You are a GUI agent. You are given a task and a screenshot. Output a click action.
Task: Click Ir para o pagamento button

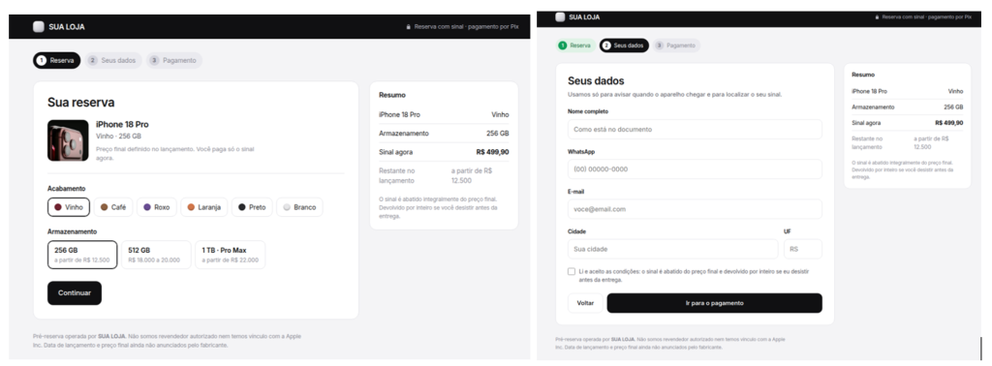[x=714, y=303]
